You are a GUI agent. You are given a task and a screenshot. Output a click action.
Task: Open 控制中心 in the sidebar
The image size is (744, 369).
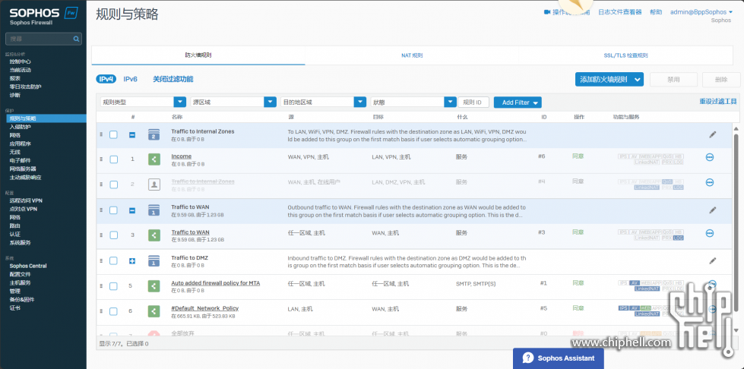[x=21, y=61]
